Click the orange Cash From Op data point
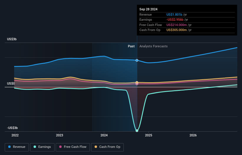 tap(137, 82)
